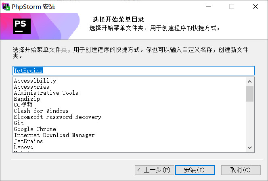Choose Administrative Tools from the list

46,93
